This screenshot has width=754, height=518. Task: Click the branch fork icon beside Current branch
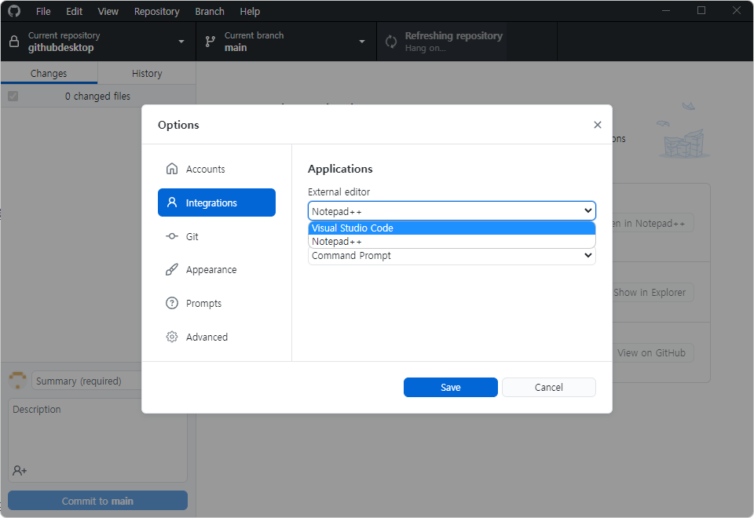pos(209,41)
